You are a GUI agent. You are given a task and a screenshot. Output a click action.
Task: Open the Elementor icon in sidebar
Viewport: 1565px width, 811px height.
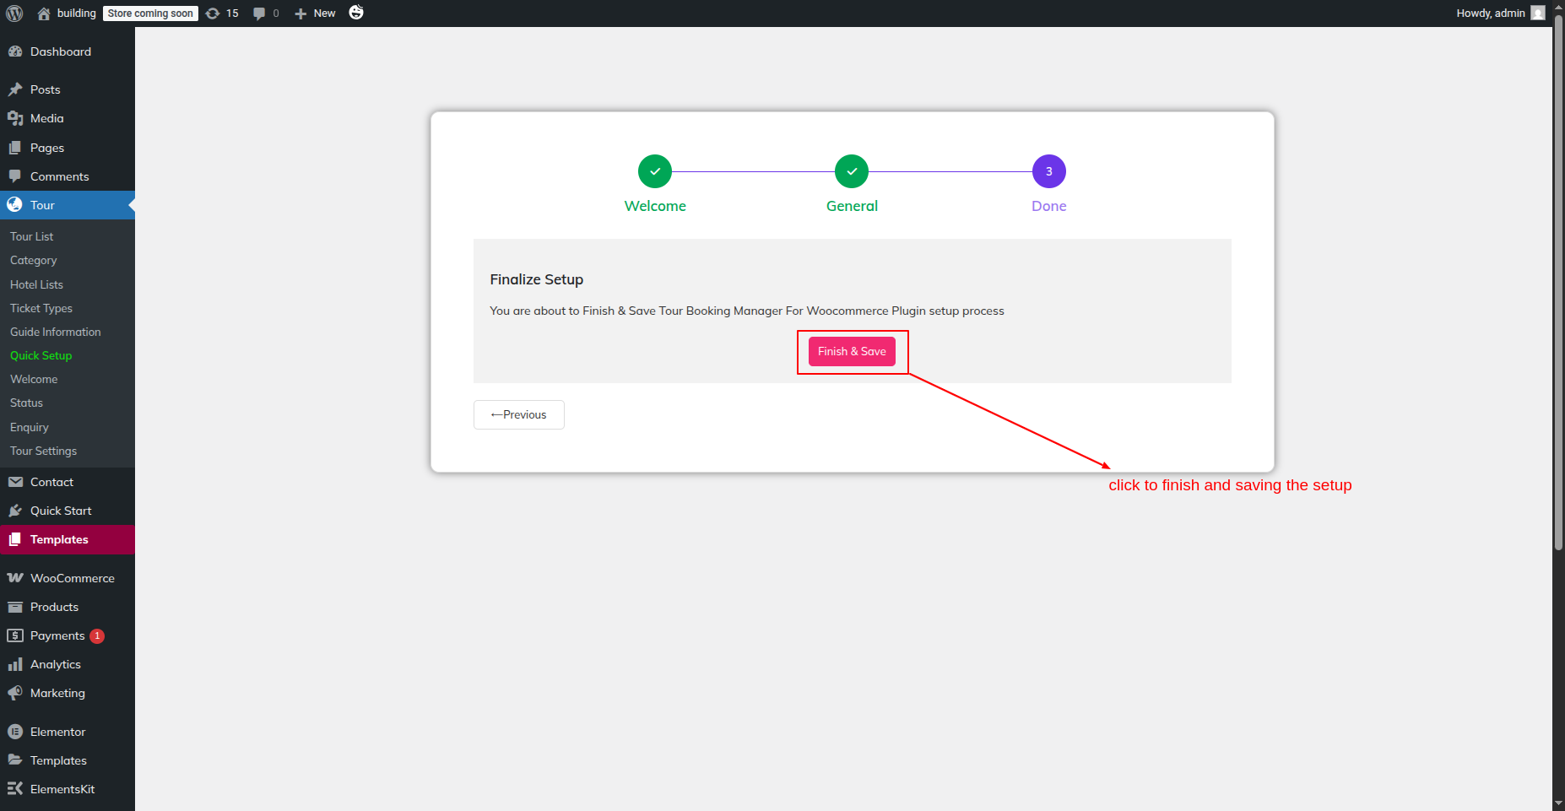tap(15, 732)
